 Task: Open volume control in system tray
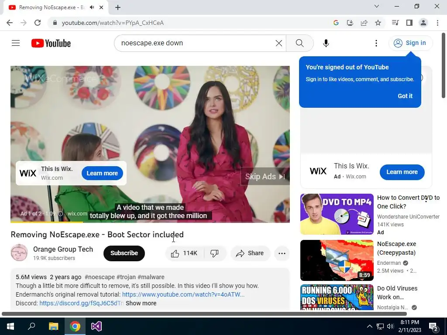click(x=391, y=326)
